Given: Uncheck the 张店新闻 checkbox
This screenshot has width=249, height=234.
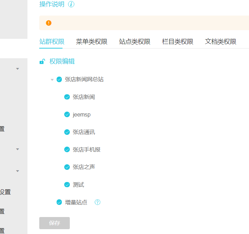Looking at the screenshot, I should point(67,97).
